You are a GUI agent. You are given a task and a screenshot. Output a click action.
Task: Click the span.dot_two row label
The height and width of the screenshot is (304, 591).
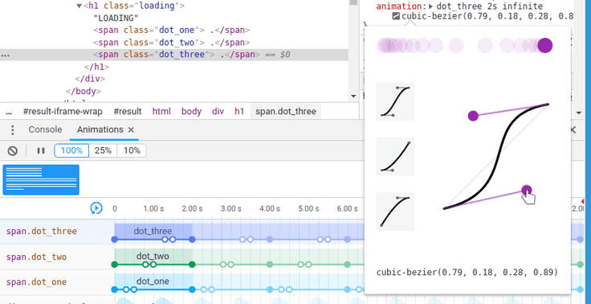pyautogui.click(x=36, y=257)
